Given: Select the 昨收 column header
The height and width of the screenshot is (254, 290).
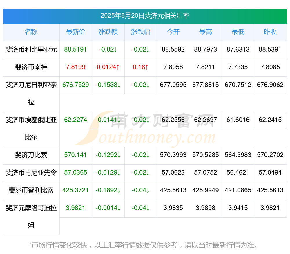Looking at the screenshot, I should pyautogui.click(x=270, y=32).
